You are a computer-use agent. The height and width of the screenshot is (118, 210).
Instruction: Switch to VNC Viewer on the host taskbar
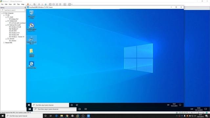(x=89, y=116)
